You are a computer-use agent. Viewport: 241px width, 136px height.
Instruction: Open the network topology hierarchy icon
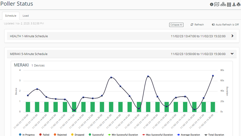click(x=223, y=4)
